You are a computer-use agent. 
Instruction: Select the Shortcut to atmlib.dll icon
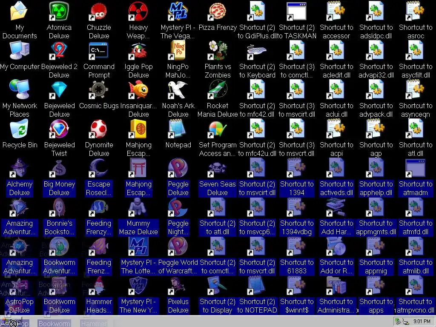pyautogui.click(x=416, y=247)
